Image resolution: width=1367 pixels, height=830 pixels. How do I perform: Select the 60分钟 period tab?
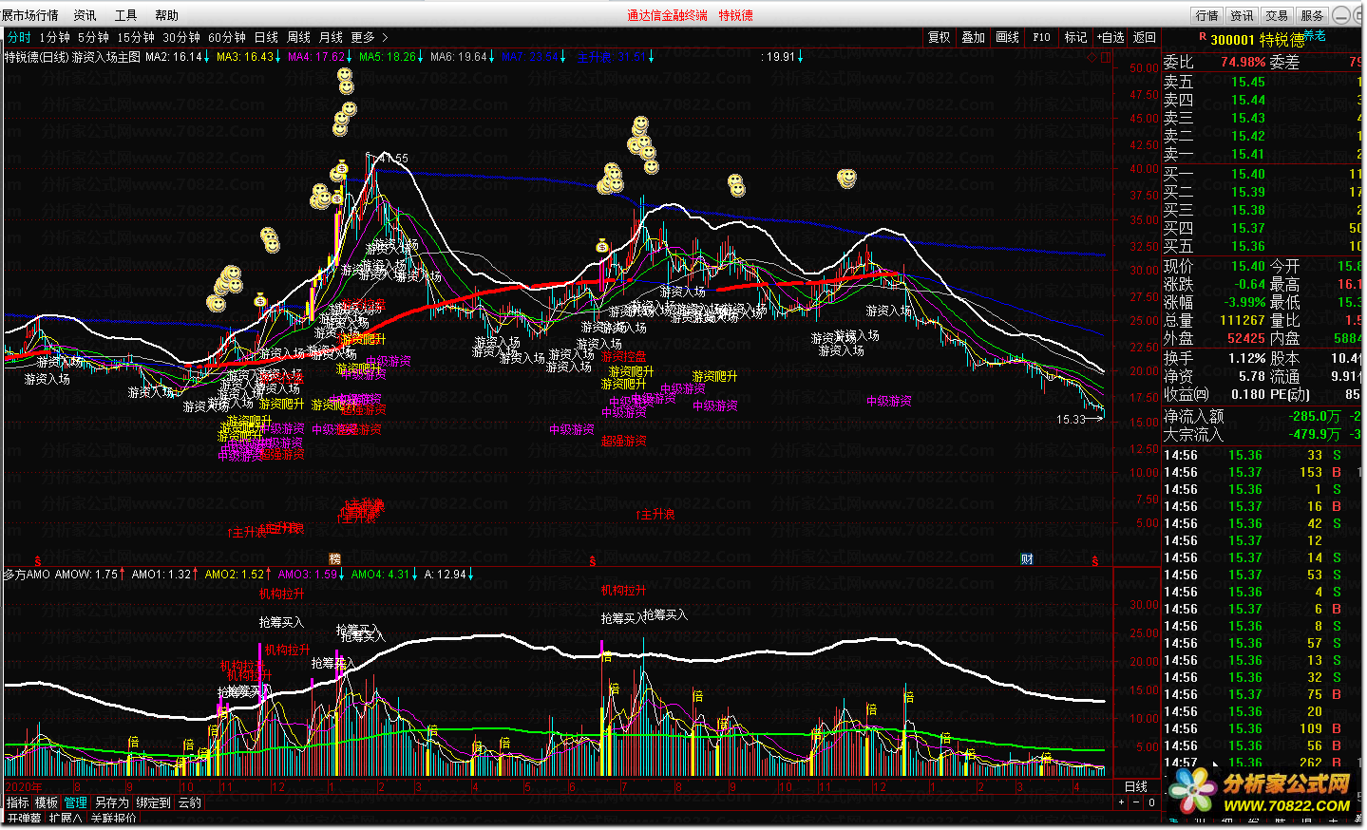coord(227,37)
